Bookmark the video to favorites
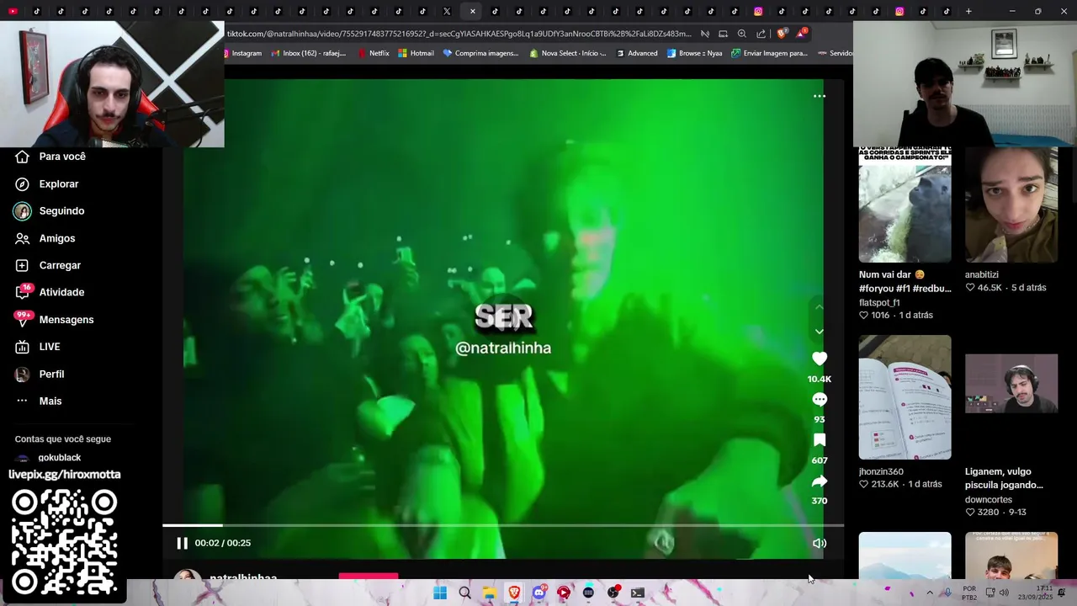The image size is (1077, 606). (x=820, y=440)
